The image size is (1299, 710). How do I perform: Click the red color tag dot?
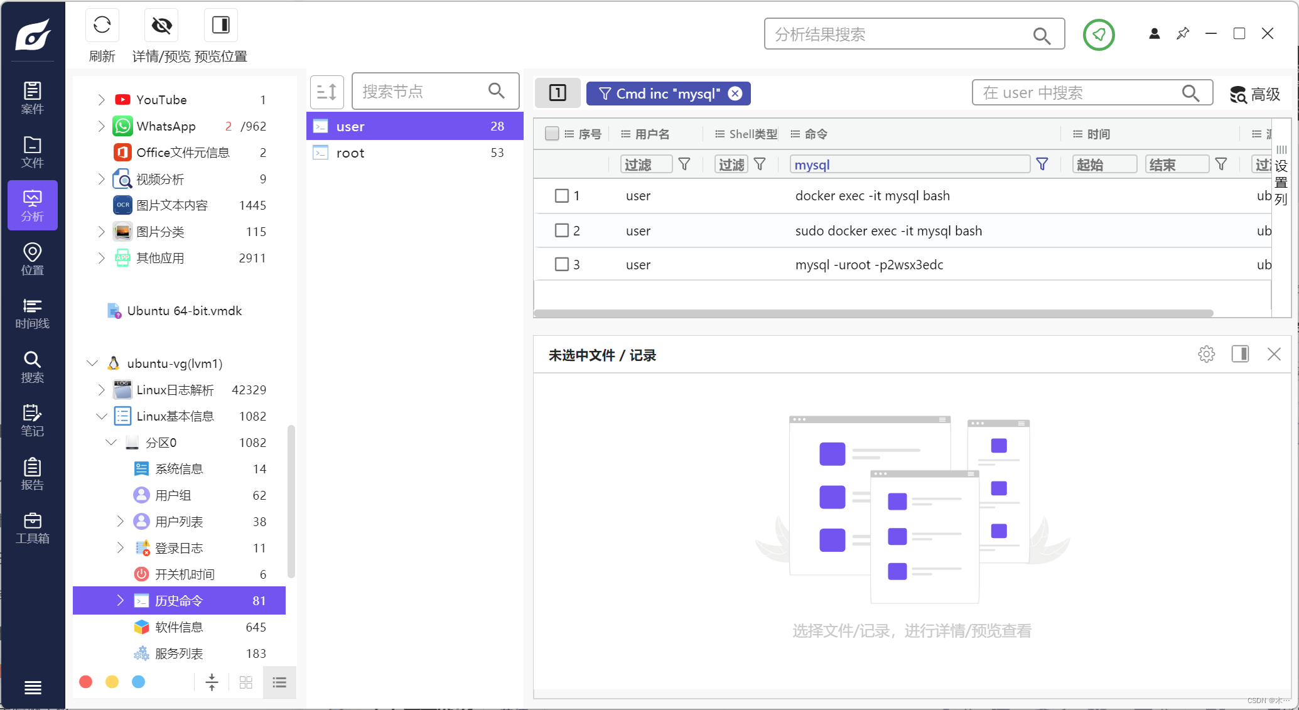tap(86, 682)
